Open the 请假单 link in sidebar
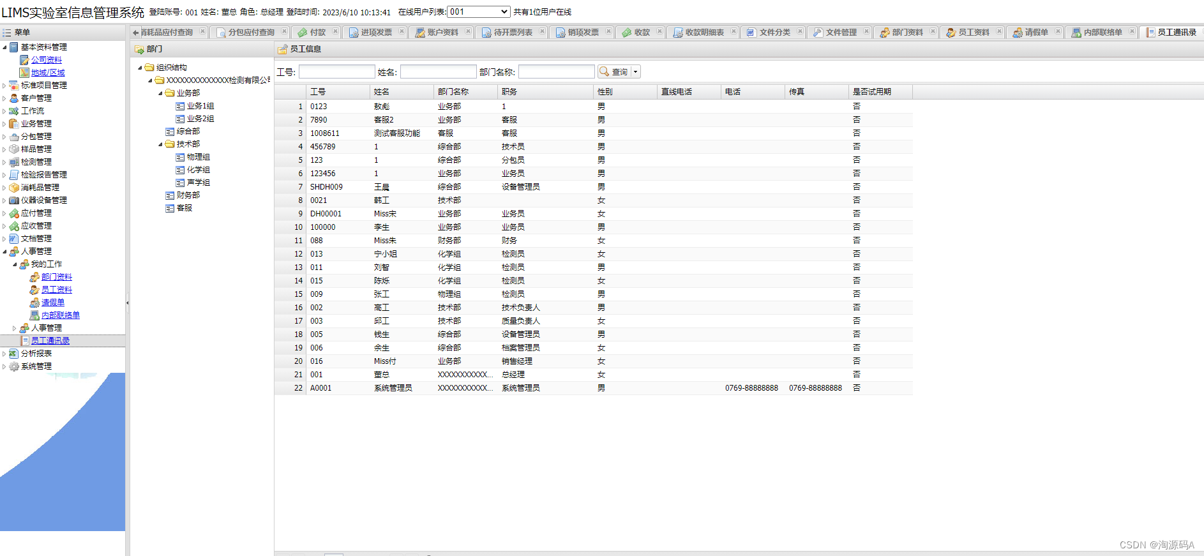 pyautogui.click(x=53, y=303)
